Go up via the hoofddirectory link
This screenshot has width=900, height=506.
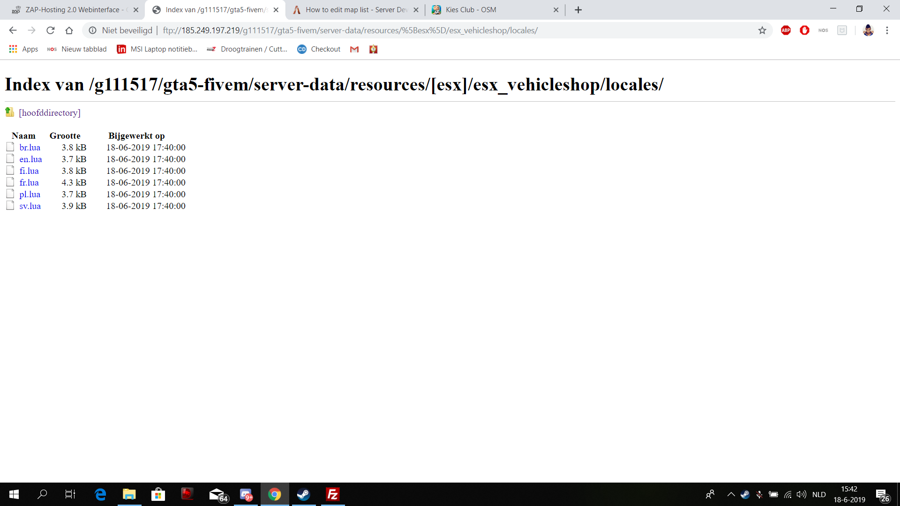[x=50, y=113]
